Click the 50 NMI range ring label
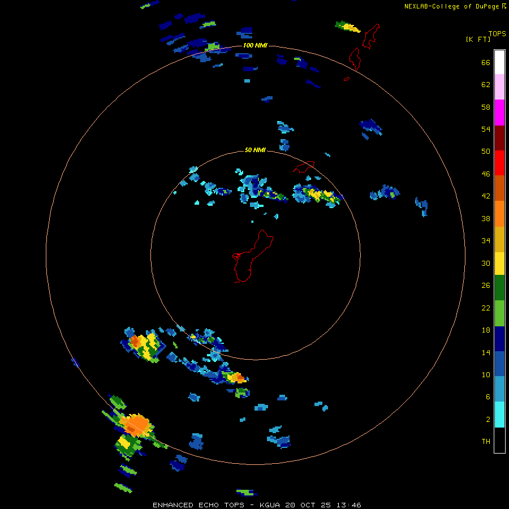Viewport: 509px width, 509px height. (x=255, y=150)
